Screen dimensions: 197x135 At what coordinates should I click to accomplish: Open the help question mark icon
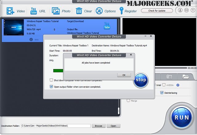193,10
